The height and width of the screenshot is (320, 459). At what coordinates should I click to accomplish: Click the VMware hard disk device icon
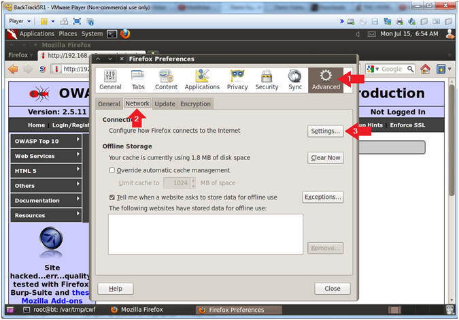pos(351,22)
